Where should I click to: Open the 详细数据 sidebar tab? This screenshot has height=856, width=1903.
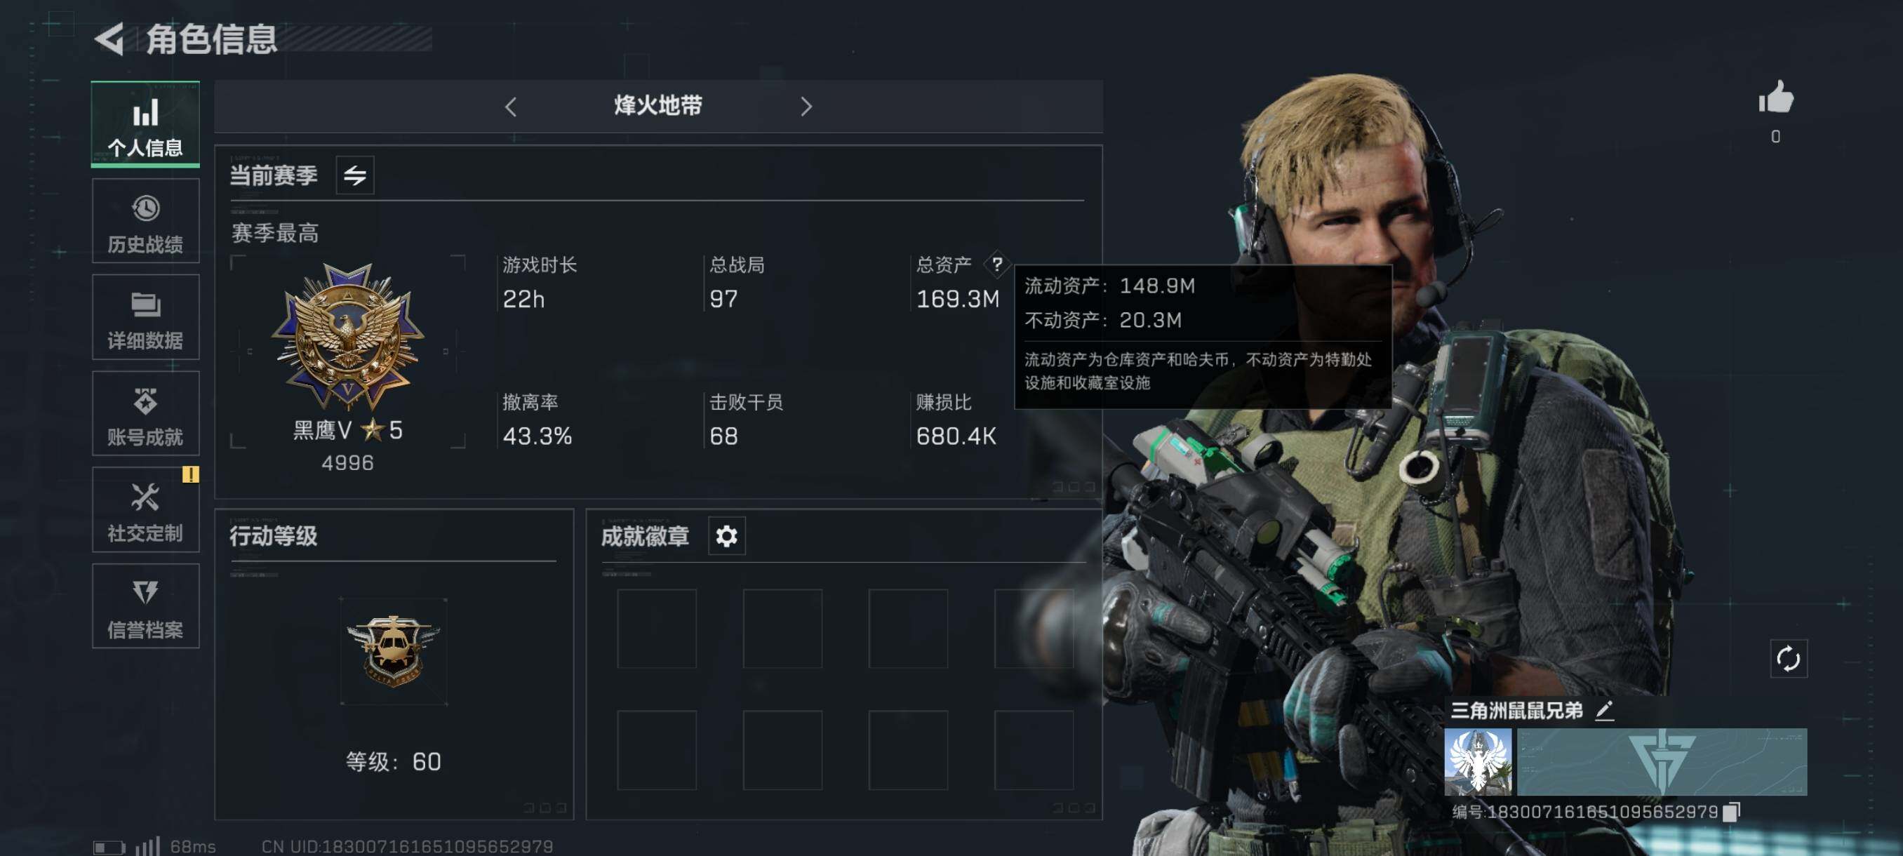click(145, 318)
